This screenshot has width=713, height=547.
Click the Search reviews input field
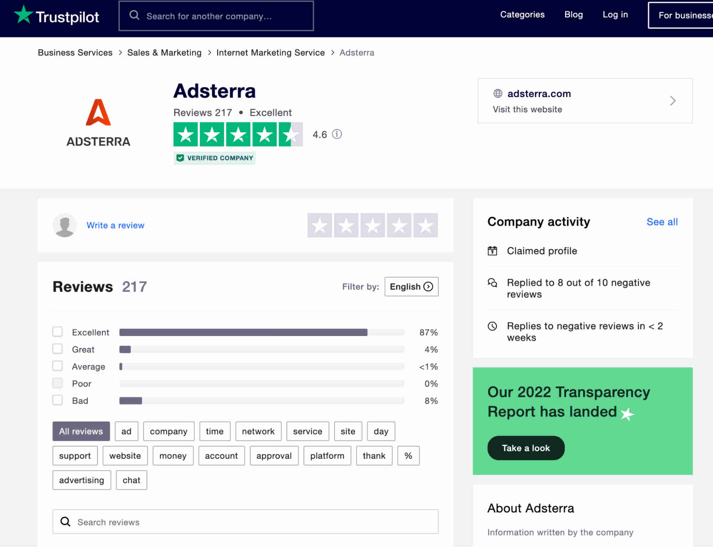coord(245,522)
